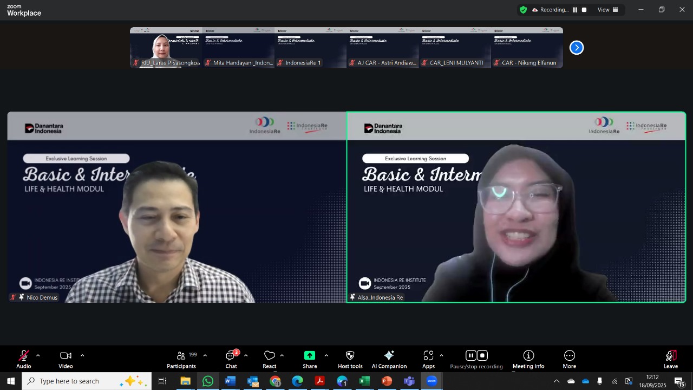
Task: Show next page of participant thumbnails
Action: click(577, 48)
